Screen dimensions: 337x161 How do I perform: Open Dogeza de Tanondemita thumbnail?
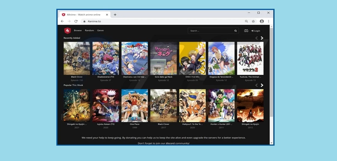pos(221,58)
